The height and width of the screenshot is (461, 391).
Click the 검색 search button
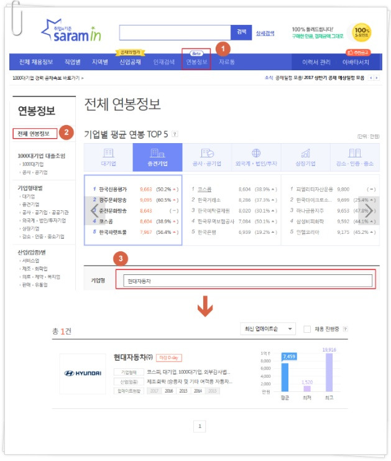tap(241, 32)
